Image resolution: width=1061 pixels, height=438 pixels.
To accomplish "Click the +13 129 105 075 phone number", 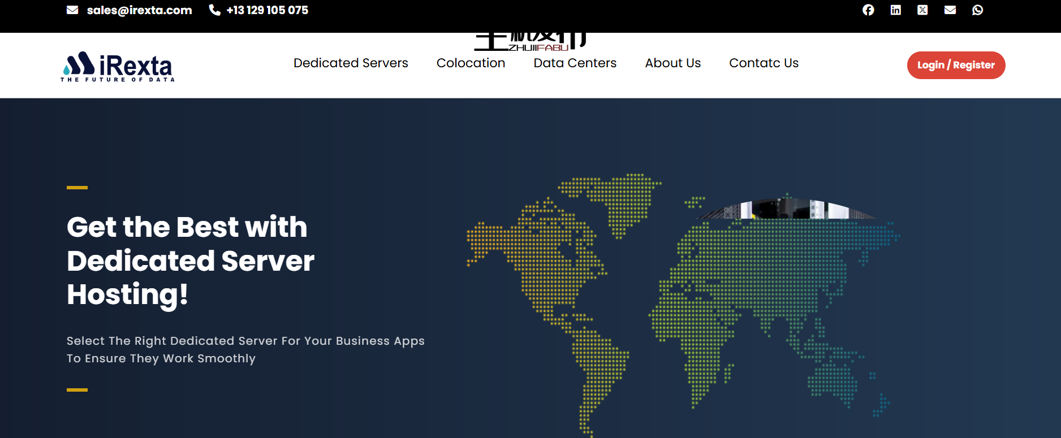I will click(x=267, y=10).
